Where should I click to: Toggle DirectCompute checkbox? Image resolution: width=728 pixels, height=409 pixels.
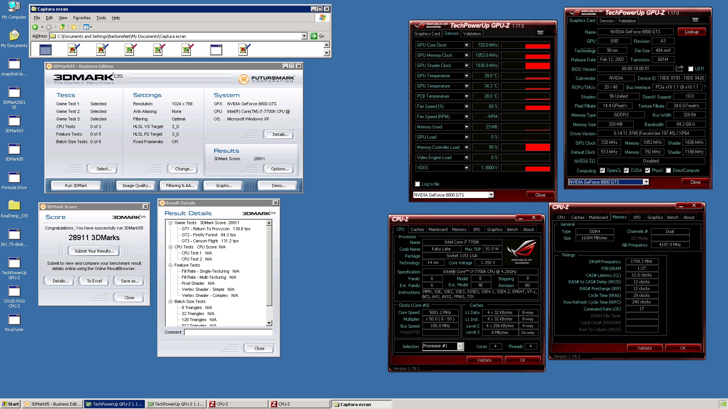point(668,170)
